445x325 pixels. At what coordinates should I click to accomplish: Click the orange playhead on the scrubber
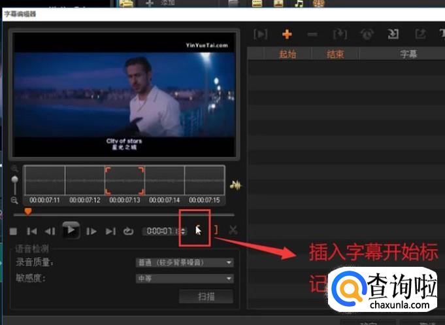[x=27, y=211]
